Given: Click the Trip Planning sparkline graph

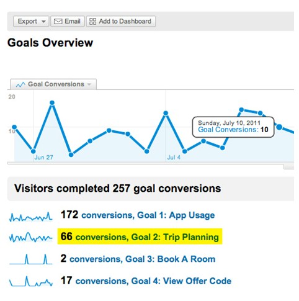Looking at the screenshot, I should pos(31,237).
